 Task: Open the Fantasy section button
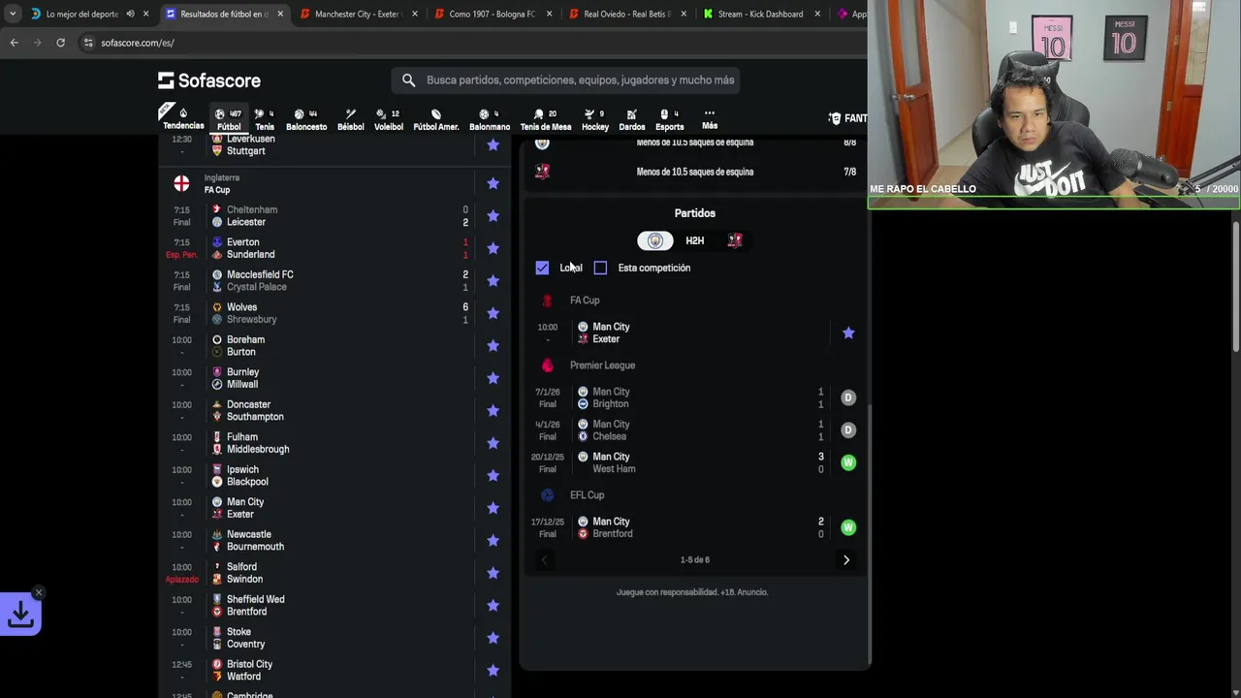click(847, 118)
